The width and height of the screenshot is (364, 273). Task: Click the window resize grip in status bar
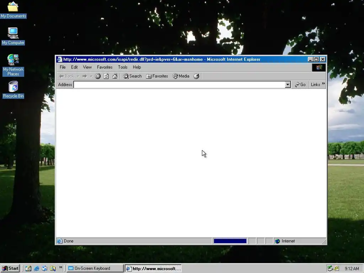pyautogui.click(x=324, y=242)
